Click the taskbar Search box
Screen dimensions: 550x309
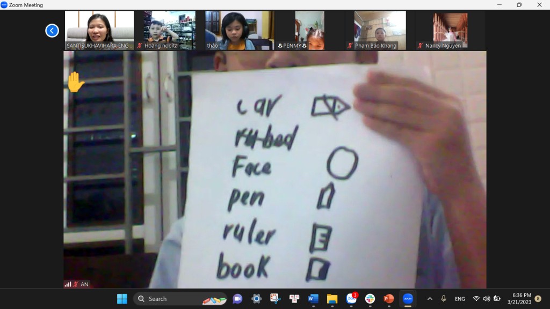coord(180,299)
